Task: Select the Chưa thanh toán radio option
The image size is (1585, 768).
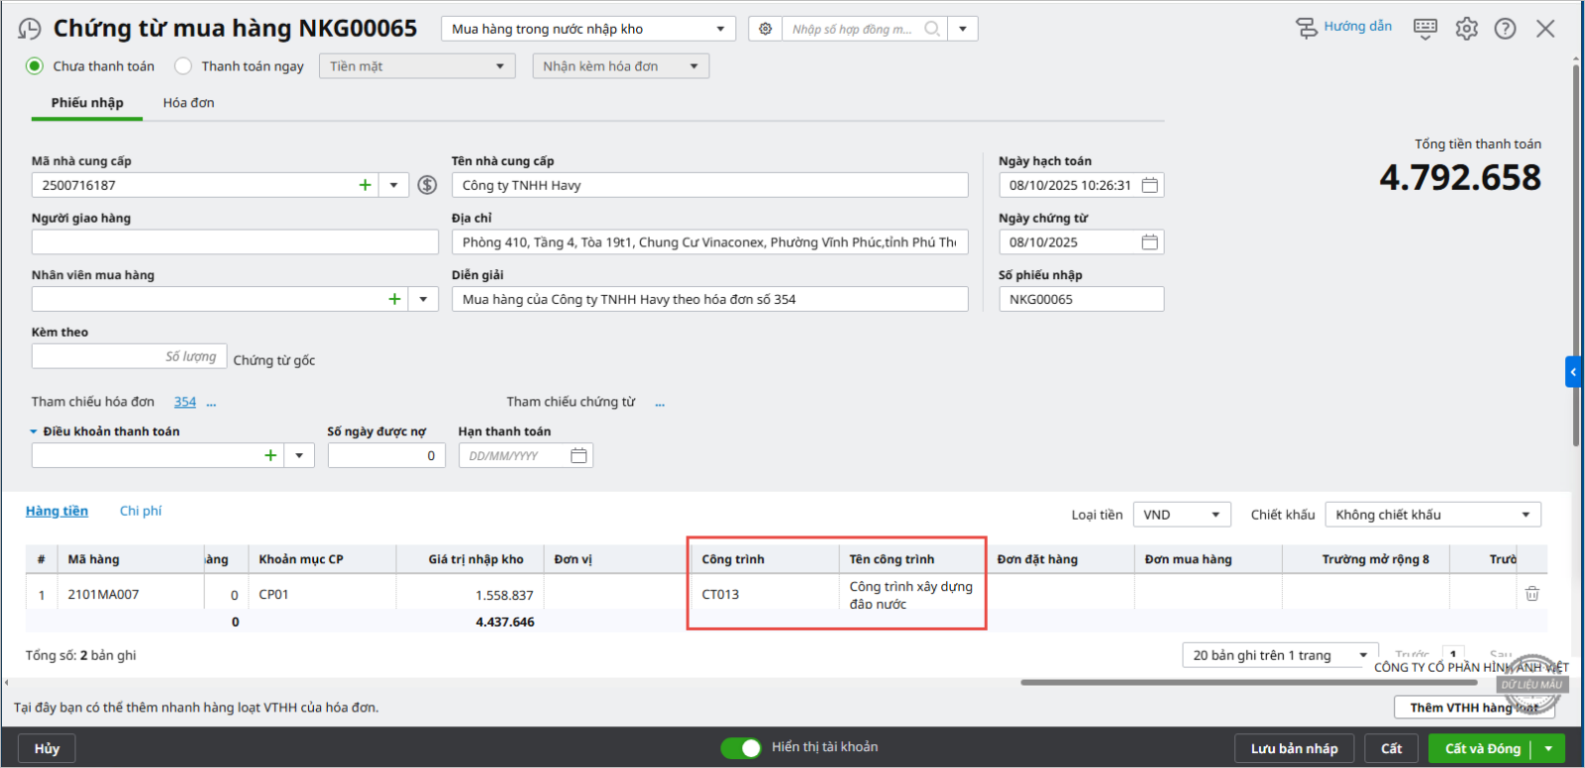Action: coord(36,66)
